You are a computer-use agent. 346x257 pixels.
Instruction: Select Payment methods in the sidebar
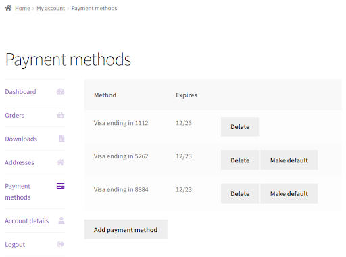click(18, 191)
